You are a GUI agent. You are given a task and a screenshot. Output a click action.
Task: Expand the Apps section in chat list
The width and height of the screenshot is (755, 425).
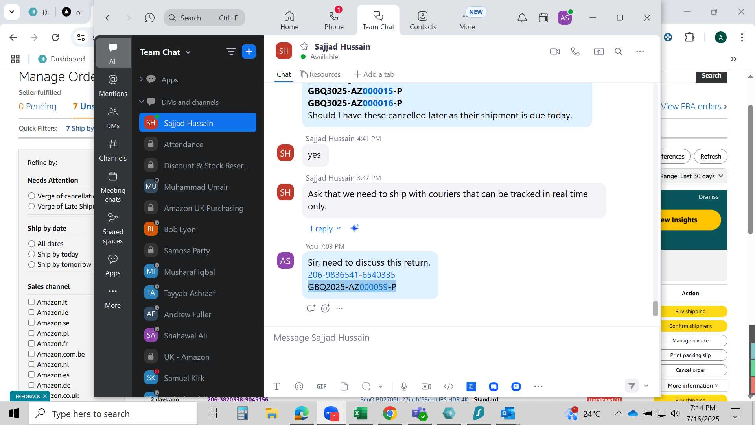(x=141, y=79)
